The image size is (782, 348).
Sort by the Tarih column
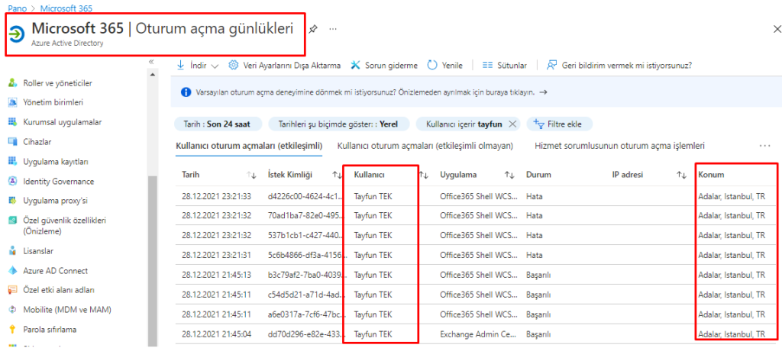click(x=251, y=175)
